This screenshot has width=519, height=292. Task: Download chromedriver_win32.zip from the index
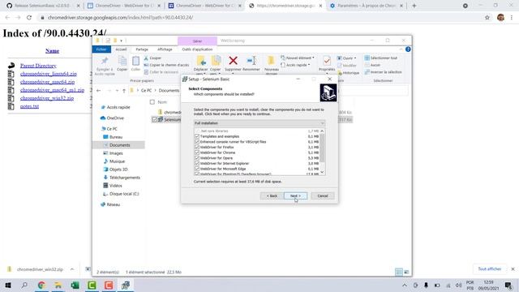pos(47,98)
